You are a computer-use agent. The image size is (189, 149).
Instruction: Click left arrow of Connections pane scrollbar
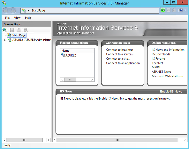(4, 140)
